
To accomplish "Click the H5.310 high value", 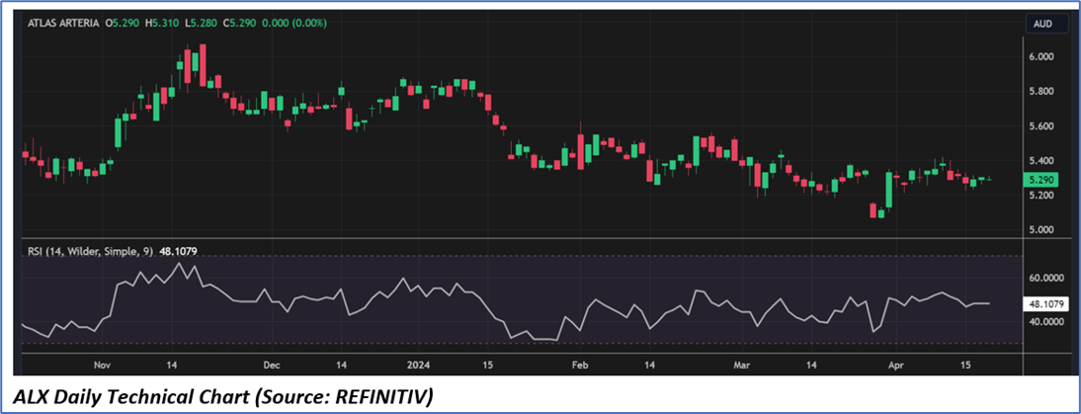I will 161,24.
